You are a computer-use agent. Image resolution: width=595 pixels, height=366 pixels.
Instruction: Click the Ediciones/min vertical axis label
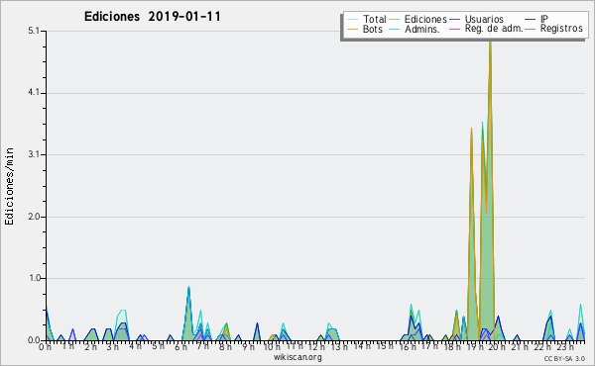[x=9, y=187]
